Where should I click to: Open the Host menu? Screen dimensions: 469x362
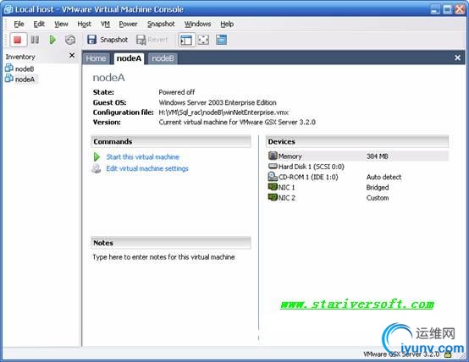84,24
